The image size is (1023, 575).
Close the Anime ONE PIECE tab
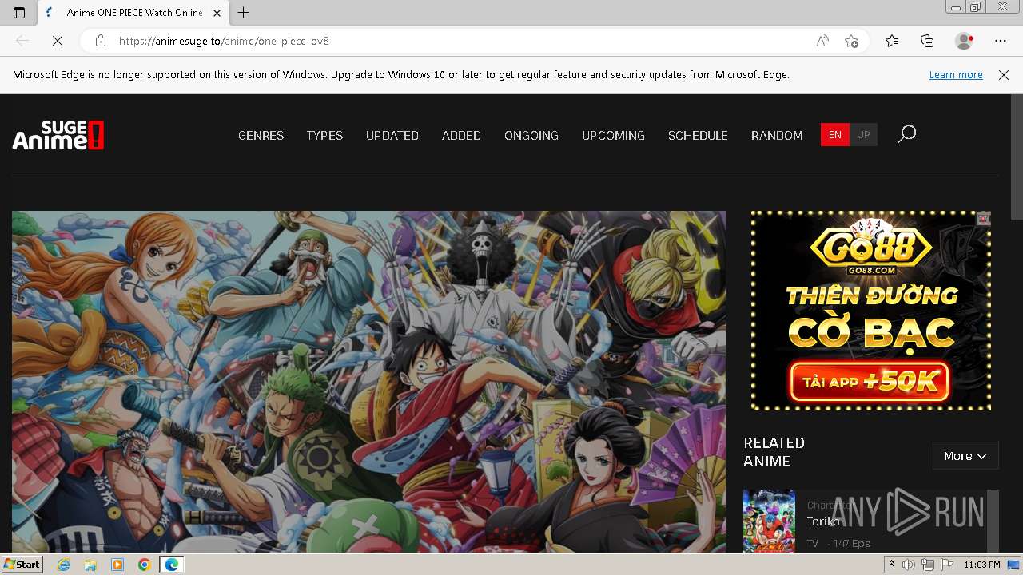coord(217,13)
